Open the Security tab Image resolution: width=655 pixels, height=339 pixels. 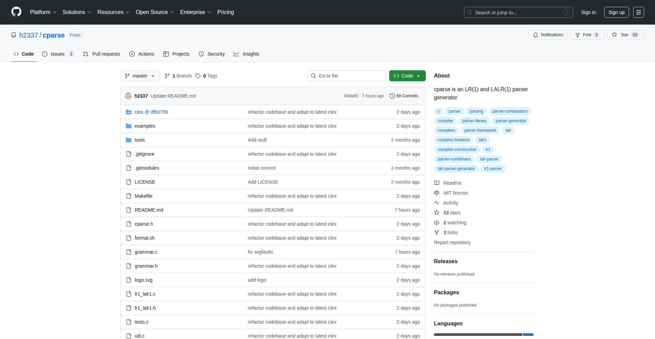(212, 54)
